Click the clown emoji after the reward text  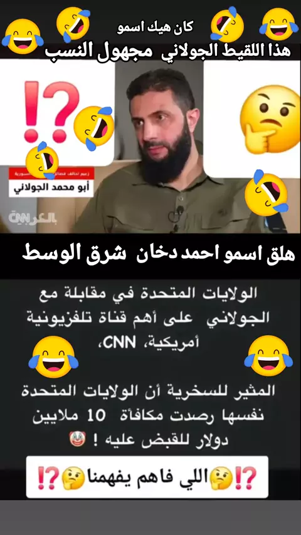(x=77, y=439)
